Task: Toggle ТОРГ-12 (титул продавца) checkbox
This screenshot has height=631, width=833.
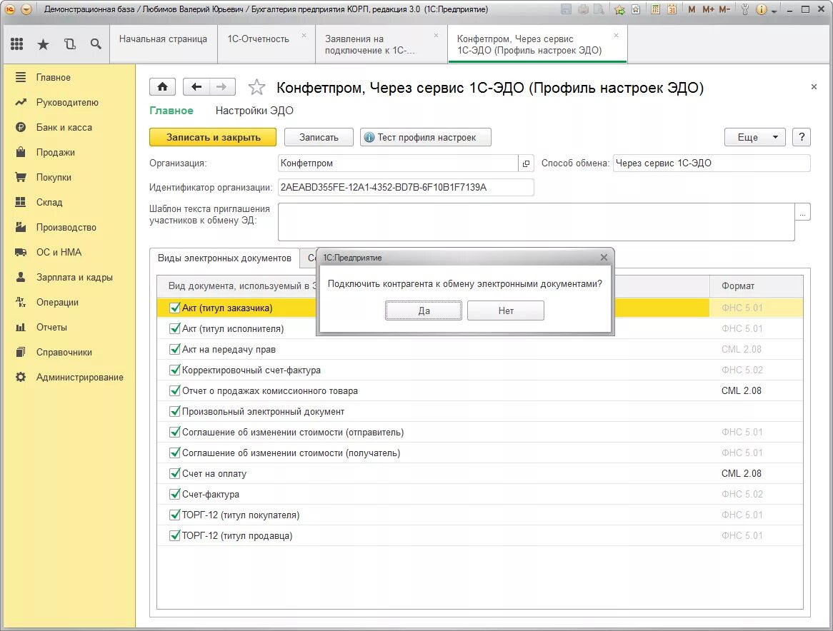Action: coord(174,535)
